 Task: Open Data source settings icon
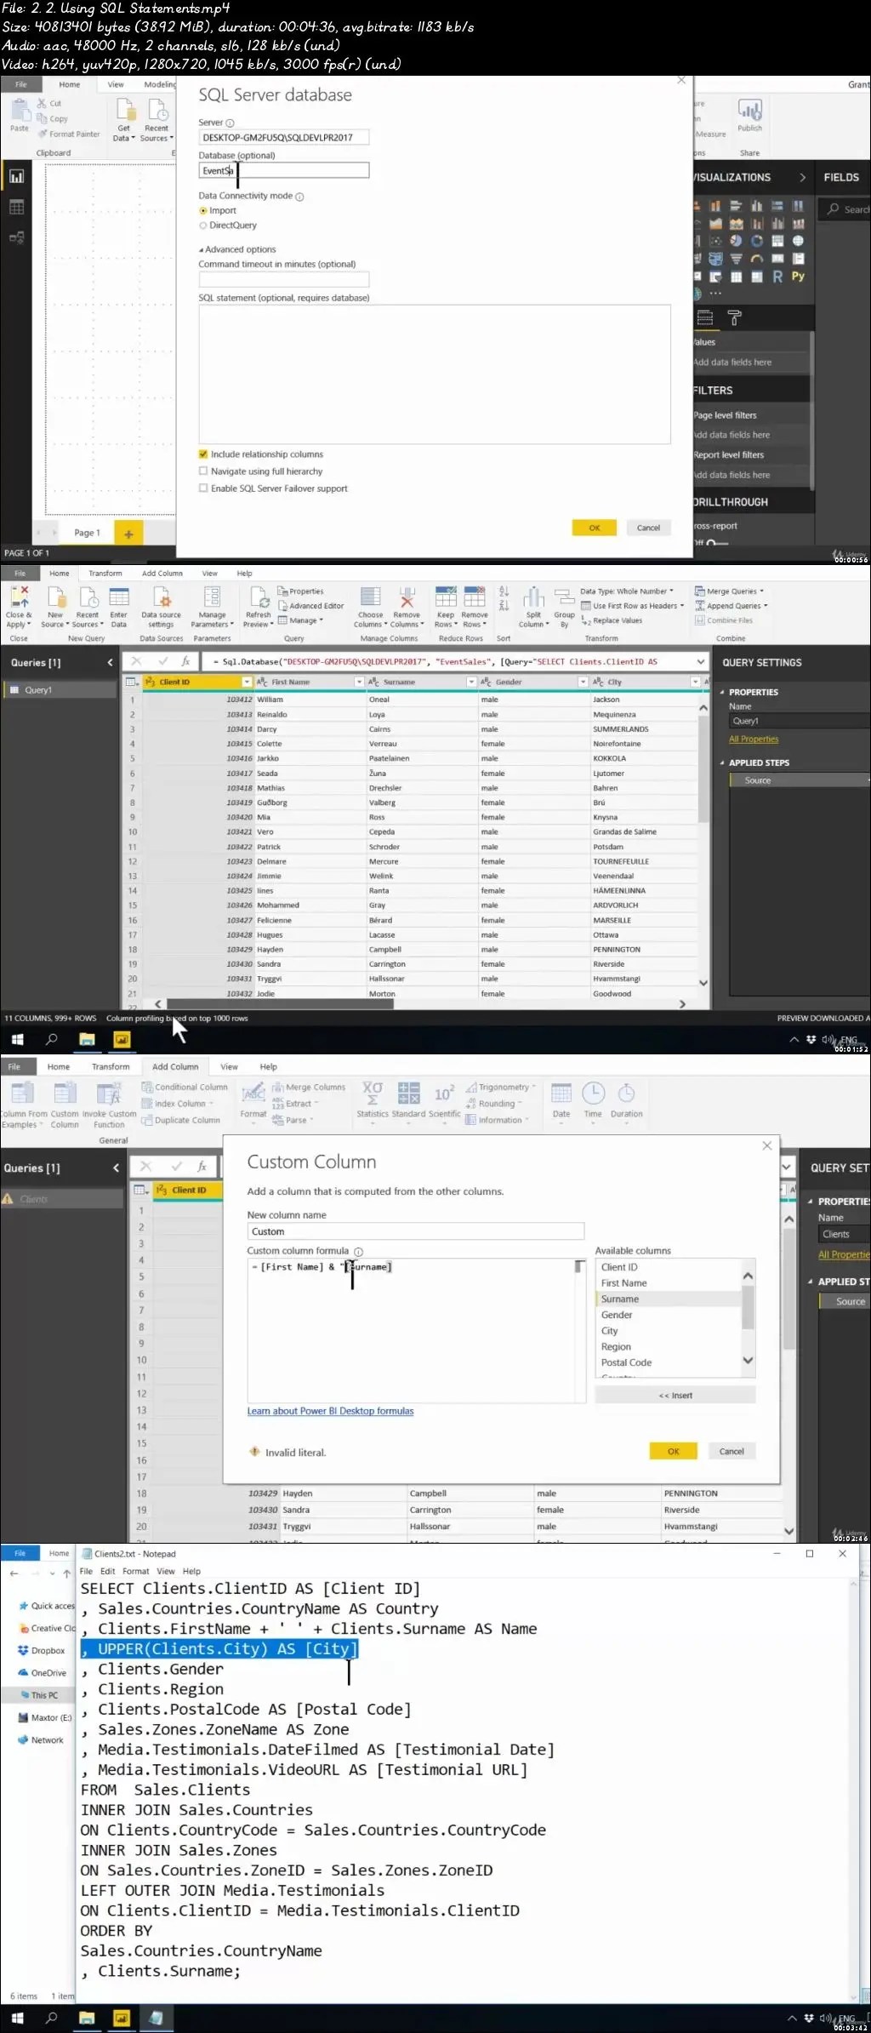[x=161, y=597]
